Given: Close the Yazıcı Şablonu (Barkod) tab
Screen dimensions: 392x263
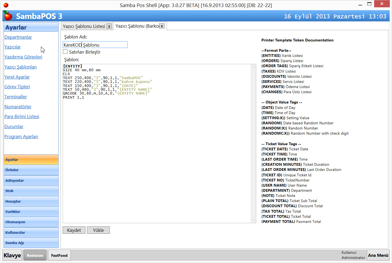Looking at the screenshot, I should (x=162, y=26).
